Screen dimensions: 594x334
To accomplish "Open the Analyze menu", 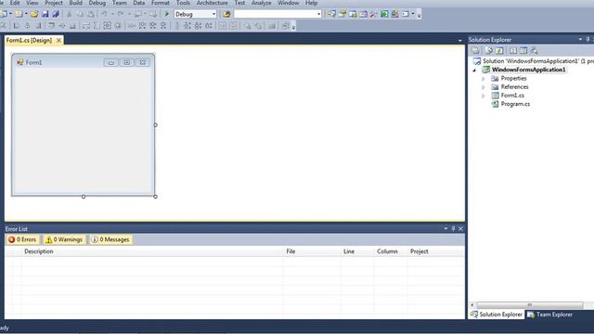I will pyautogui.click(x=262, y=3).
